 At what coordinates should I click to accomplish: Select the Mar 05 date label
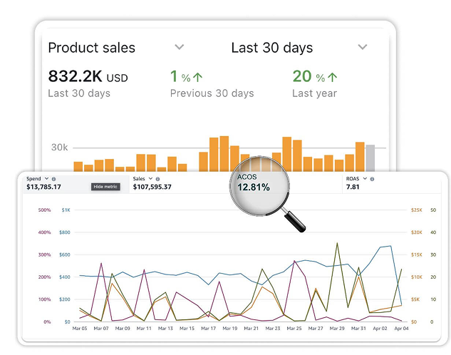click(79, 329)
